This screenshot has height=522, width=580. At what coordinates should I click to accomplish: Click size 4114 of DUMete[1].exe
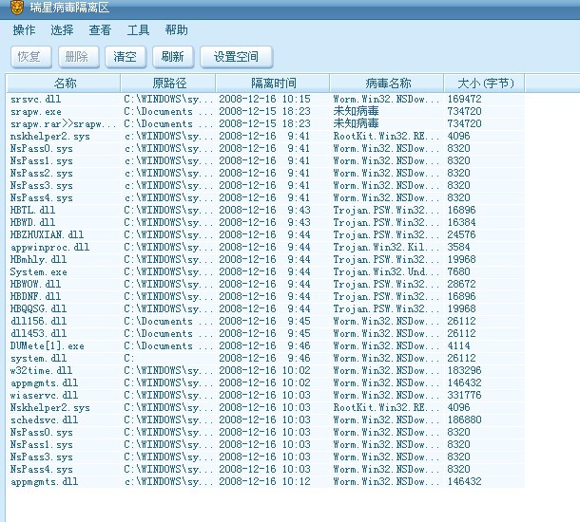458,345
